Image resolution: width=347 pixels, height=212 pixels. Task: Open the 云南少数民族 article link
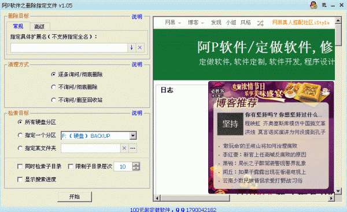pos(263,181)
